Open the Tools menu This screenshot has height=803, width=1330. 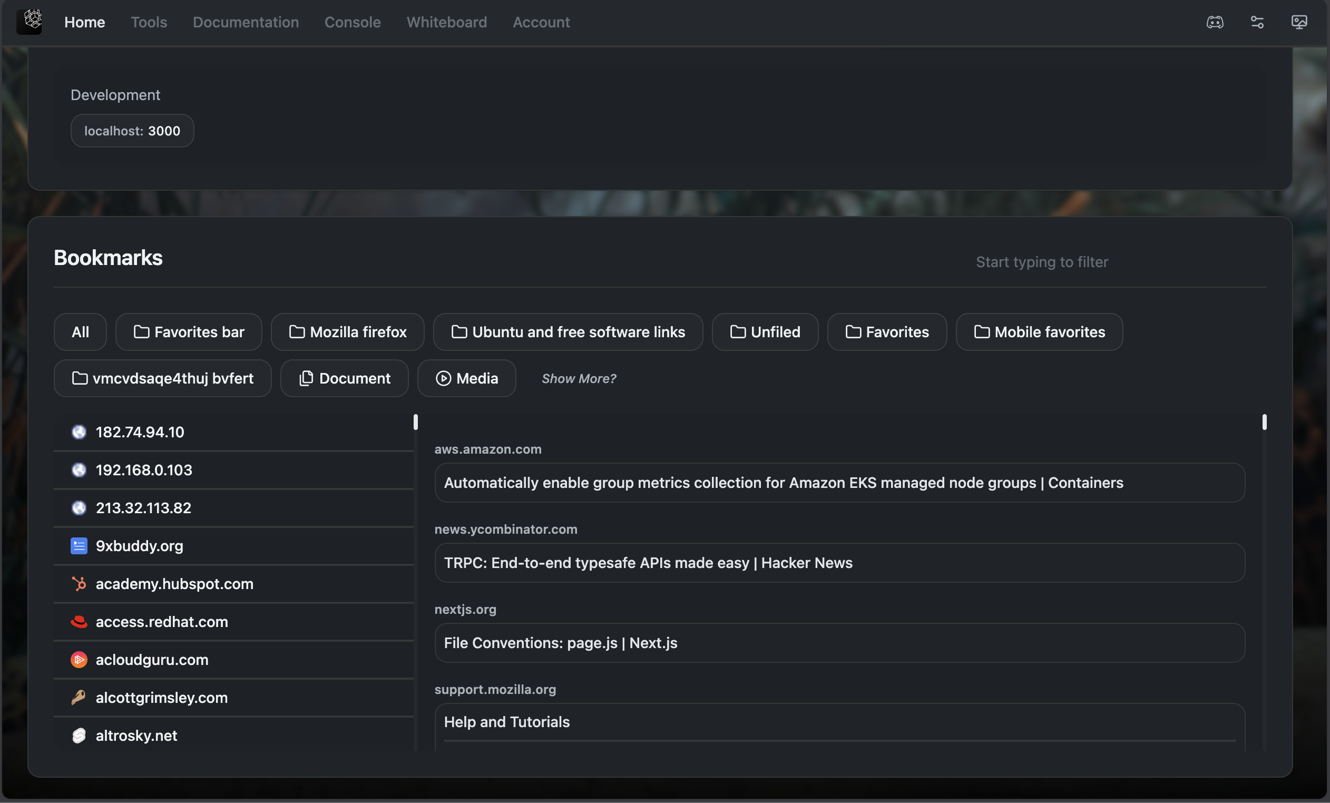[149, 22]
